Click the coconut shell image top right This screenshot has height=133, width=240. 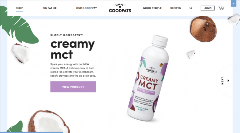click(x=203, y=29)
